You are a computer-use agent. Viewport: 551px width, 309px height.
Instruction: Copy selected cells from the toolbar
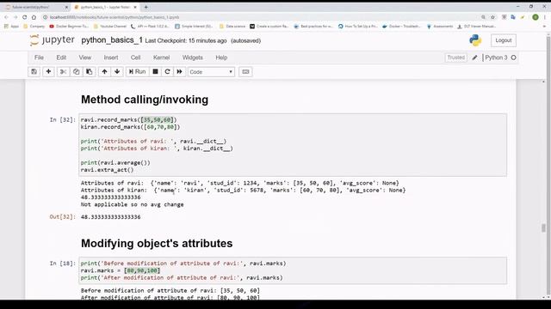pyautogui.click(x=77, y=72)
